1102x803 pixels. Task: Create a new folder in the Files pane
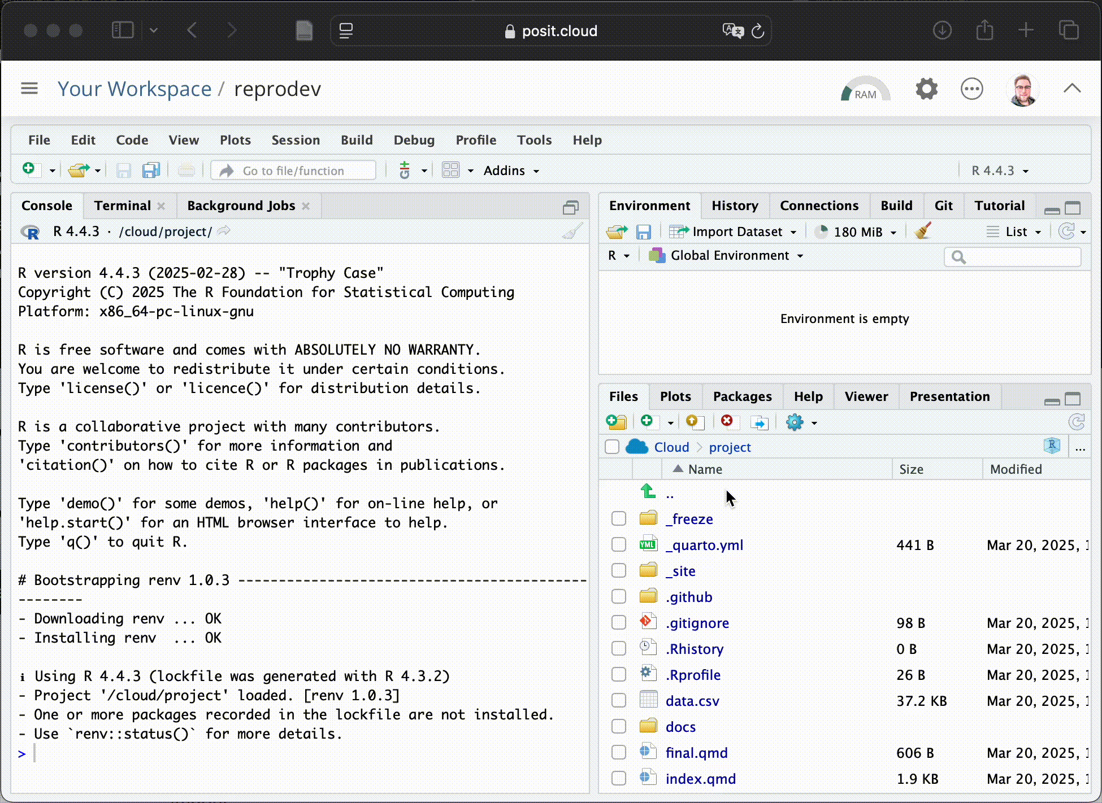(616, 422)
